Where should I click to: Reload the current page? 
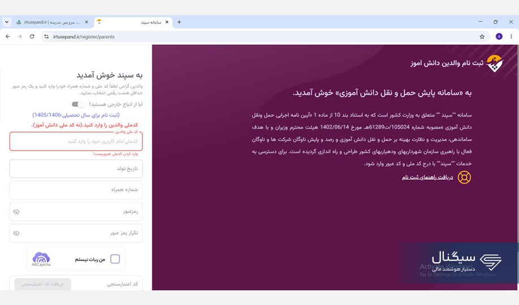[32, 37]
